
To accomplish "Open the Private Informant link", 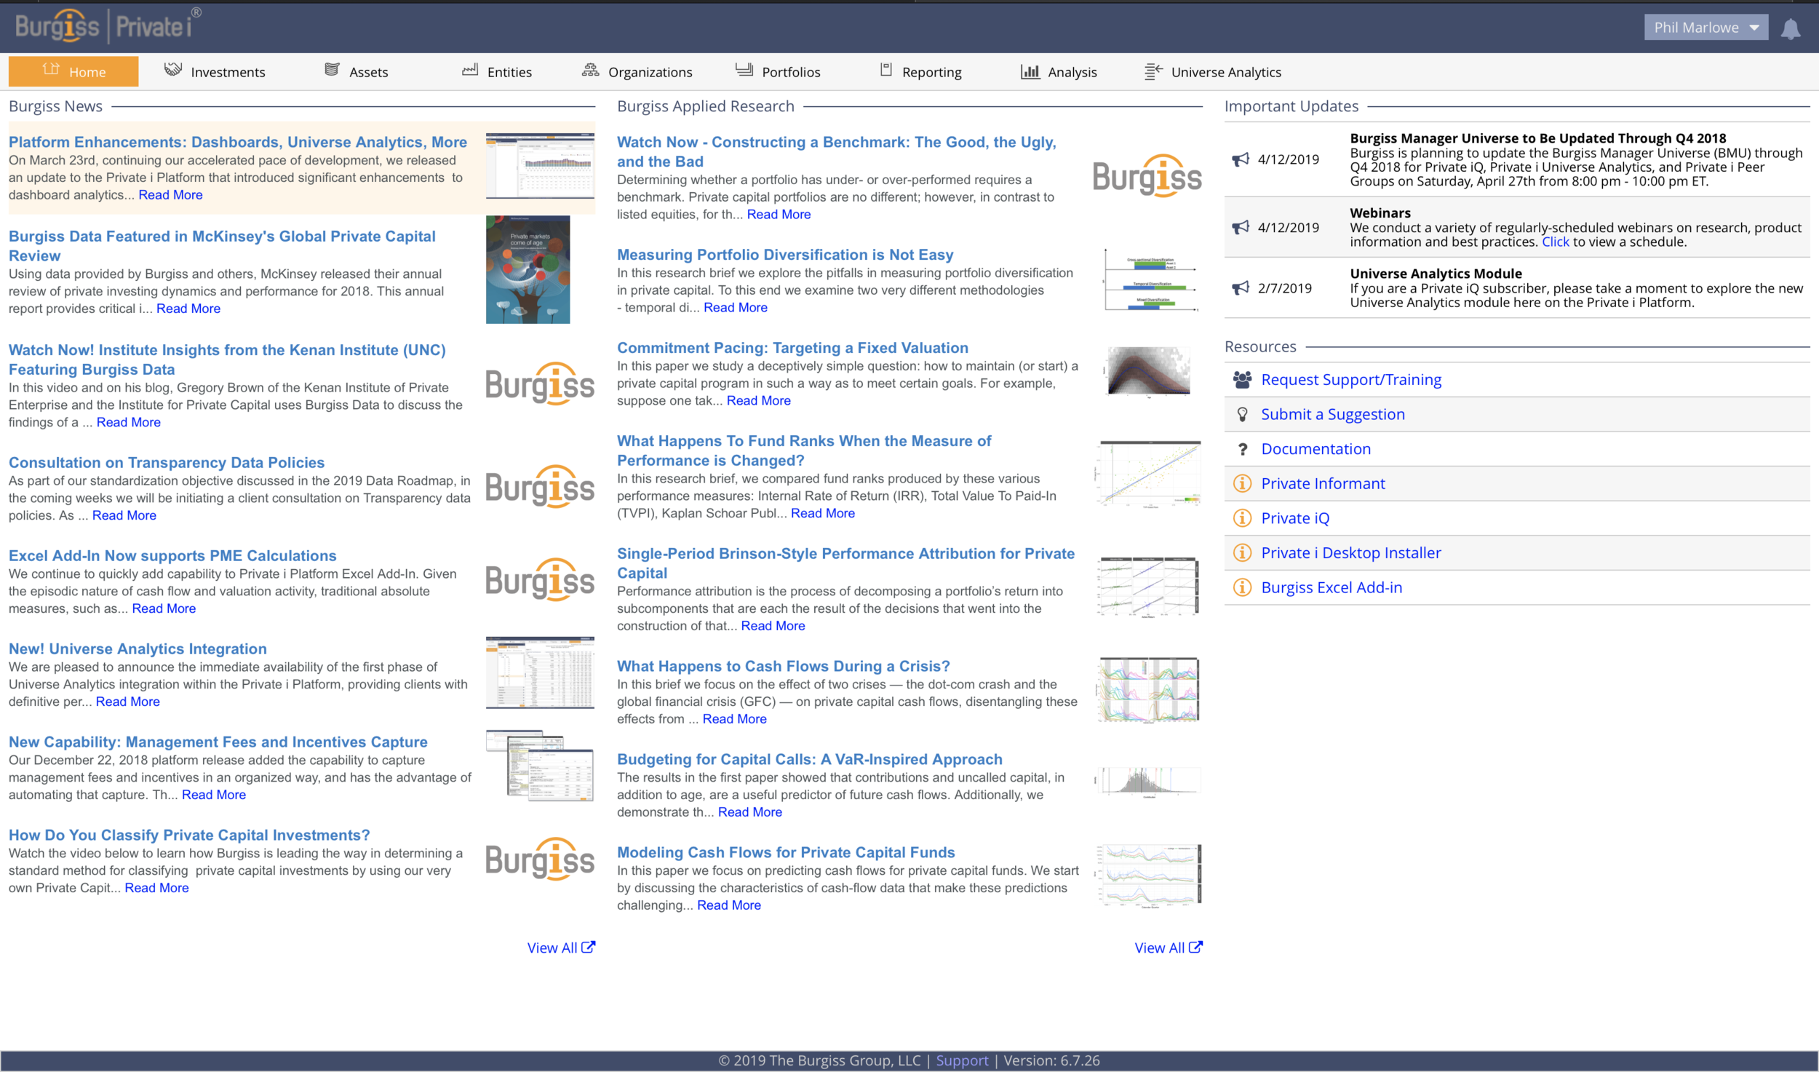I will point(1323,483).
